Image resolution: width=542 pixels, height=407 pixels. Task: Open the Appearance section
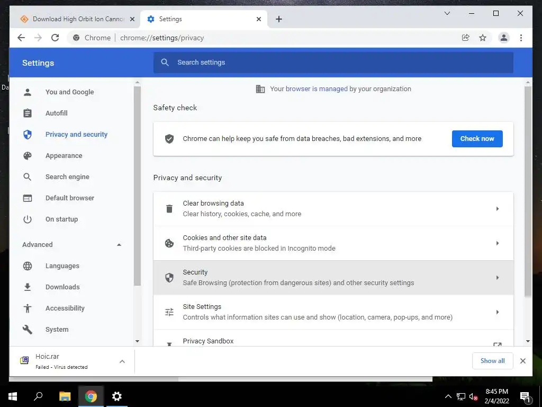[64, 156]
